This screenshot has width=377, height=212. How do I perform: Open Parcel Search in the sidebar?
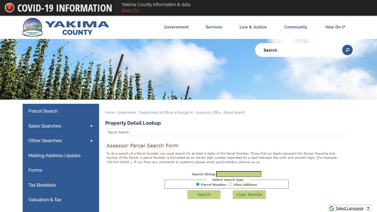click(61, 111)
